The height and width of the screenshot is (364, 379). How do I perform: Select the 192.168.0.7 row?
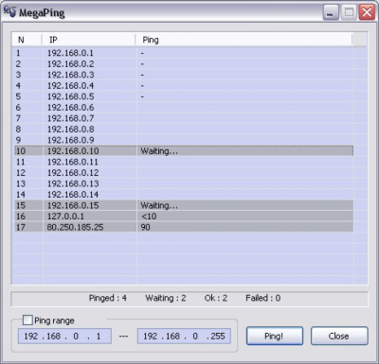(184, 118)
